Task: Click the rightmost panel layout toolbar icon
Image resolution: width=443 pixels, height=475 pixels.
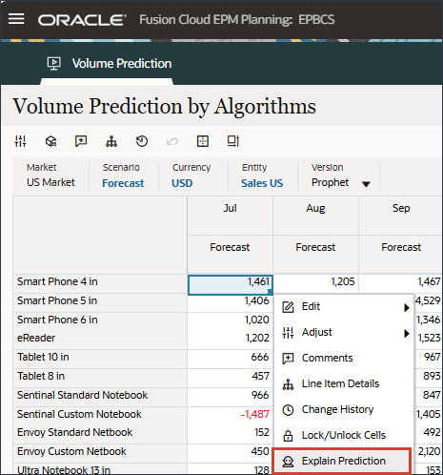Action: click(233, 141)
